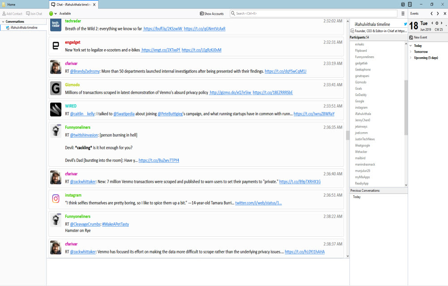Jump to today circle button in Events
Viewport: 448px width, 286px height.
(x=437, y=23)
